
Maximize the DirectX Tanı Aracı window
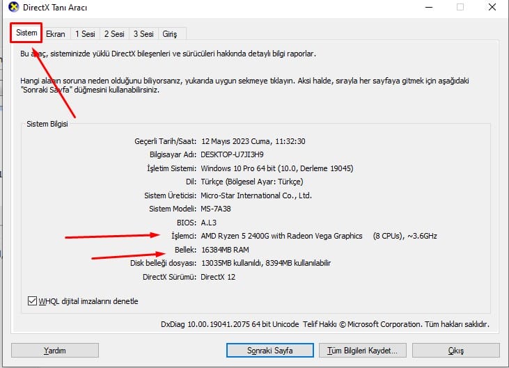click(x=460, y=7)
